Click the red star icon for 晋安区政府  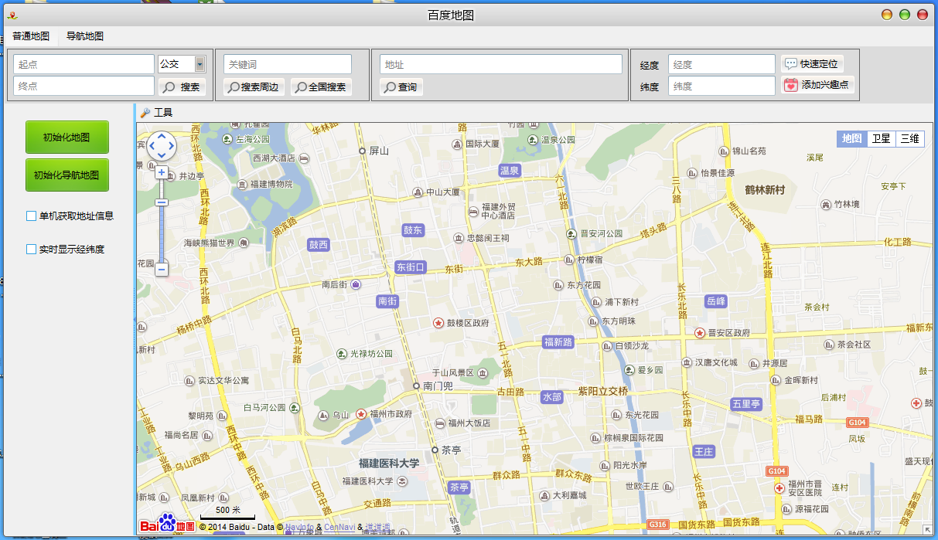tap(701, 333)
